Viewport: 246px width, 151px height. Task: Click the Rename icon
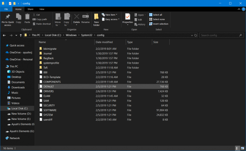point(86,16)
